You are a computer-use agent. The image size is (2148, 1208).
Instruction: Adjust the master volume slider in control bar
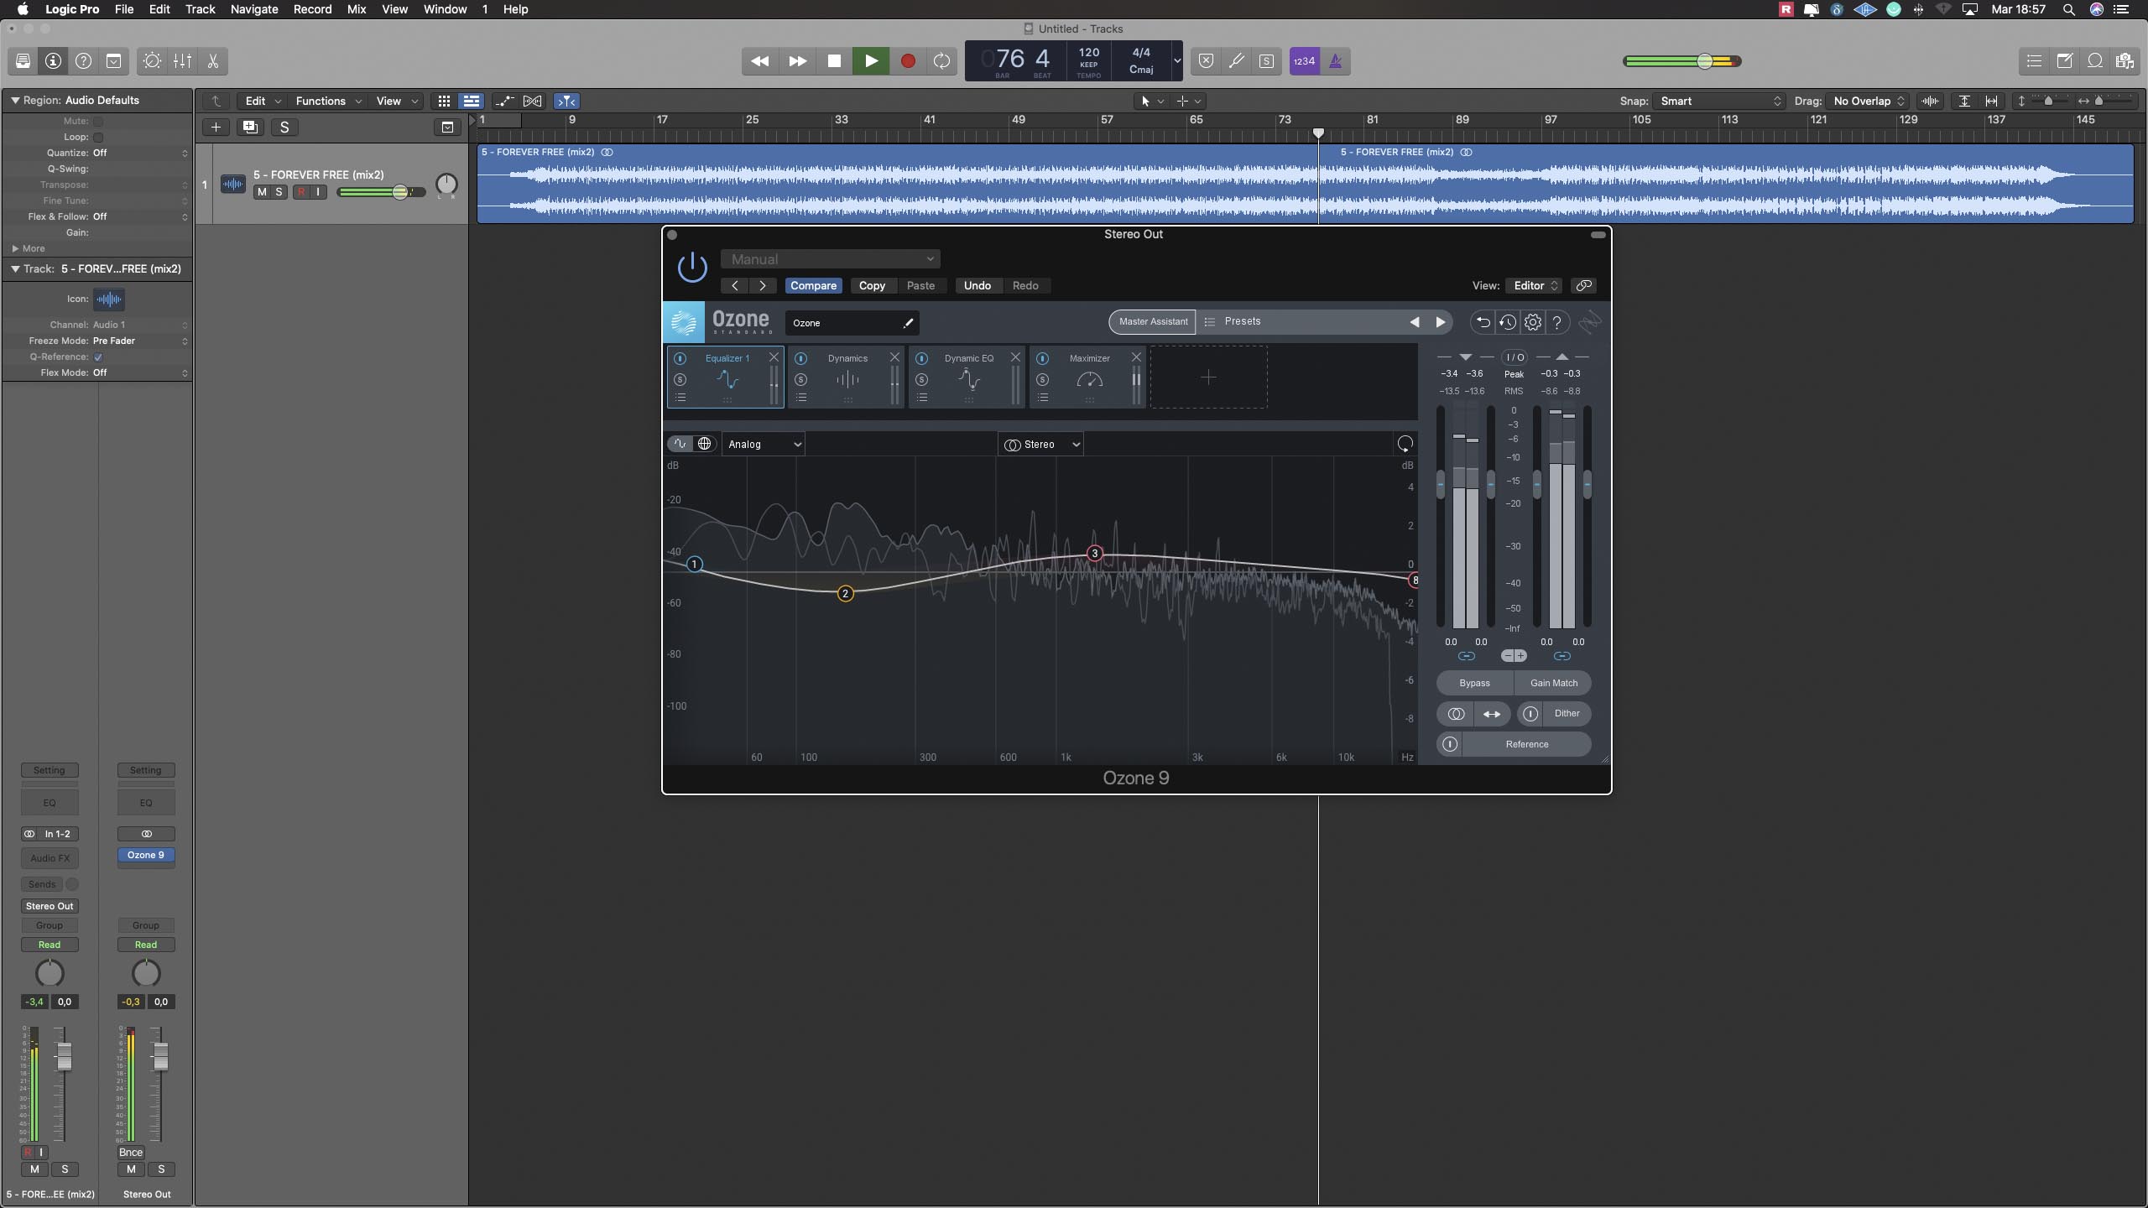(1704, 61)
